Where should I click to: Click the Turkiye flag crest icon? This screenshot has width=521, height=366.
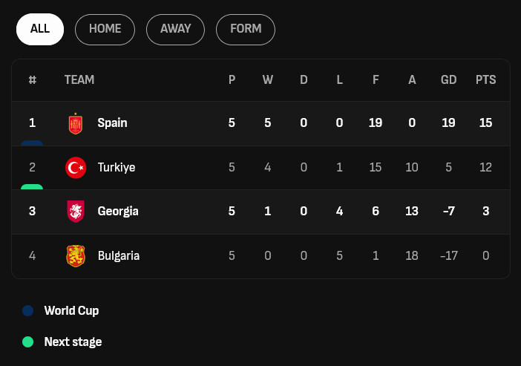tap(76, 168)
